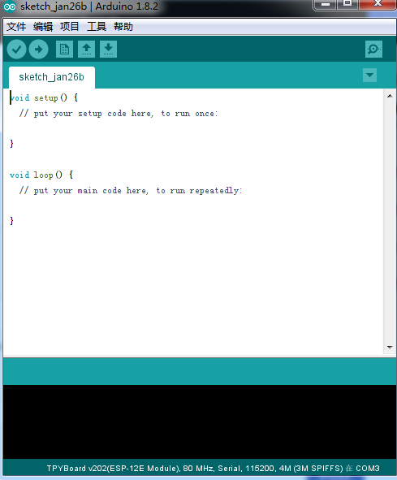The image size is (397, 480).
Task: Click the 'put your setup code here' comment
Action: coord(119,114)
